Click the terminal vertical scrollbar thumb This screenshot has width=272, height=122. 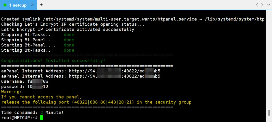[269, 112]
